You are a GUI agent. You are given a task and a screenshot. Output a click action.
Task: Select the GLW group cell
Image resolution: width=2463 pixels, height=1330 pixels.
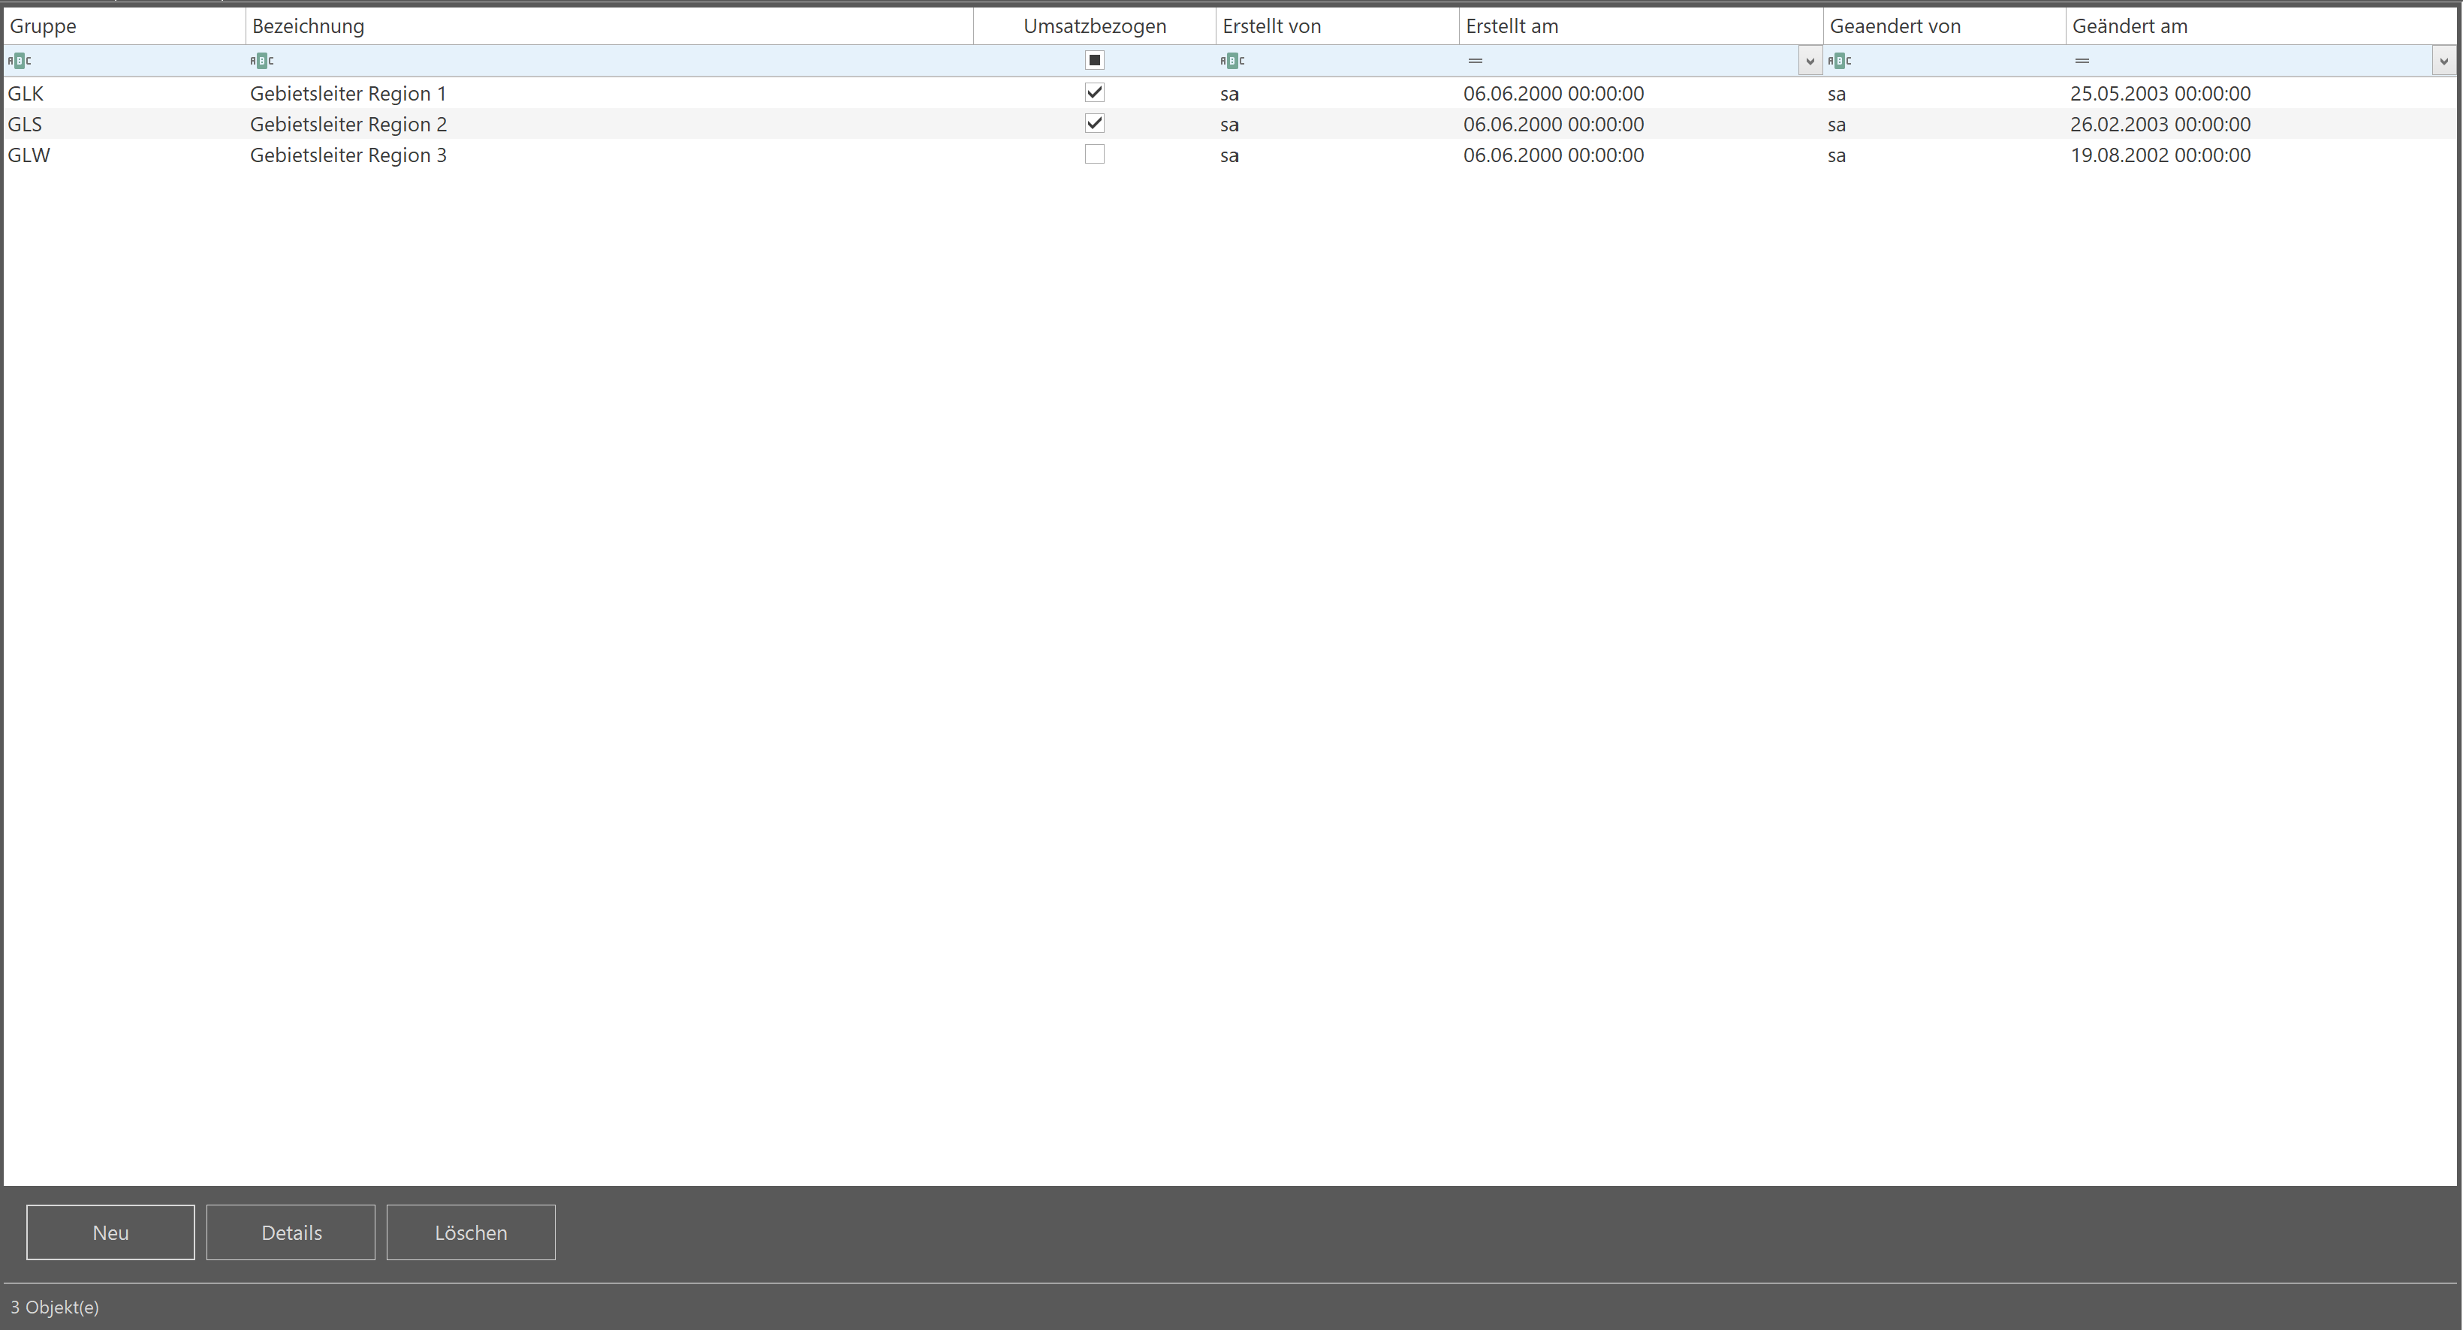tap(125, 155)
